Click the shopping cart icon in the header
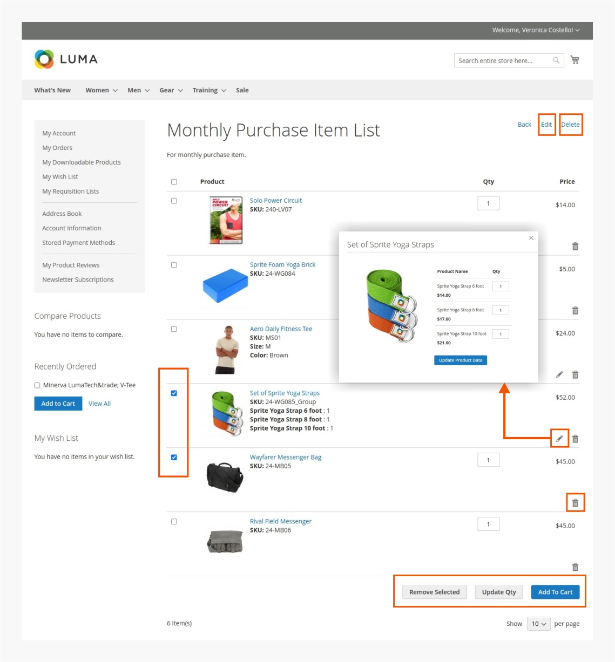The image size is (615, 662). (575, 59)
